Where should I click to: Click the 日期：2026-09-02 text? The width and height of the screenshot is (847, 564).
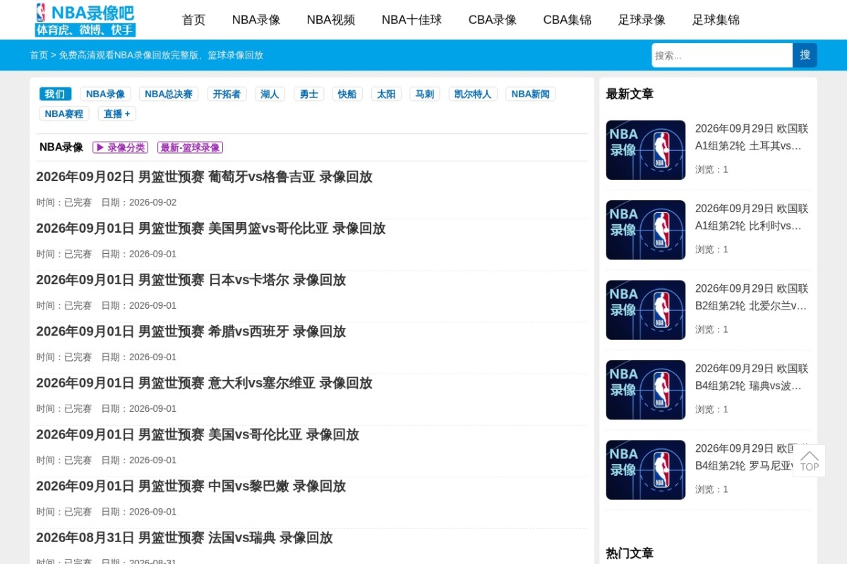pos(139,202)
